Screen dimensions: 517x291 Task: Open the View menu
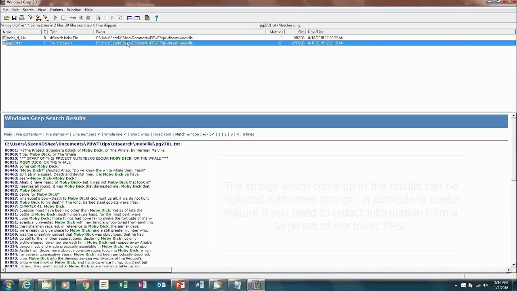click(42, 10)
